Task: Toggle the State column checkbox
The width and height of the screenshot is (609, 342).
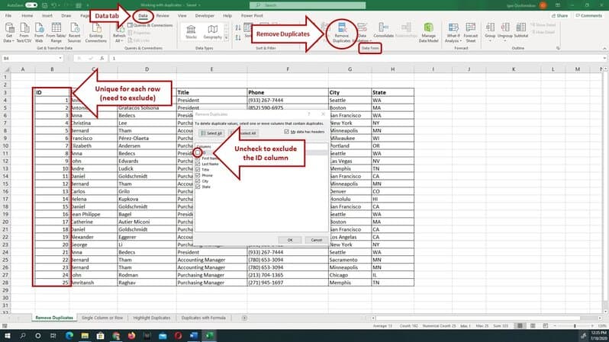Action: coord(198,187)
